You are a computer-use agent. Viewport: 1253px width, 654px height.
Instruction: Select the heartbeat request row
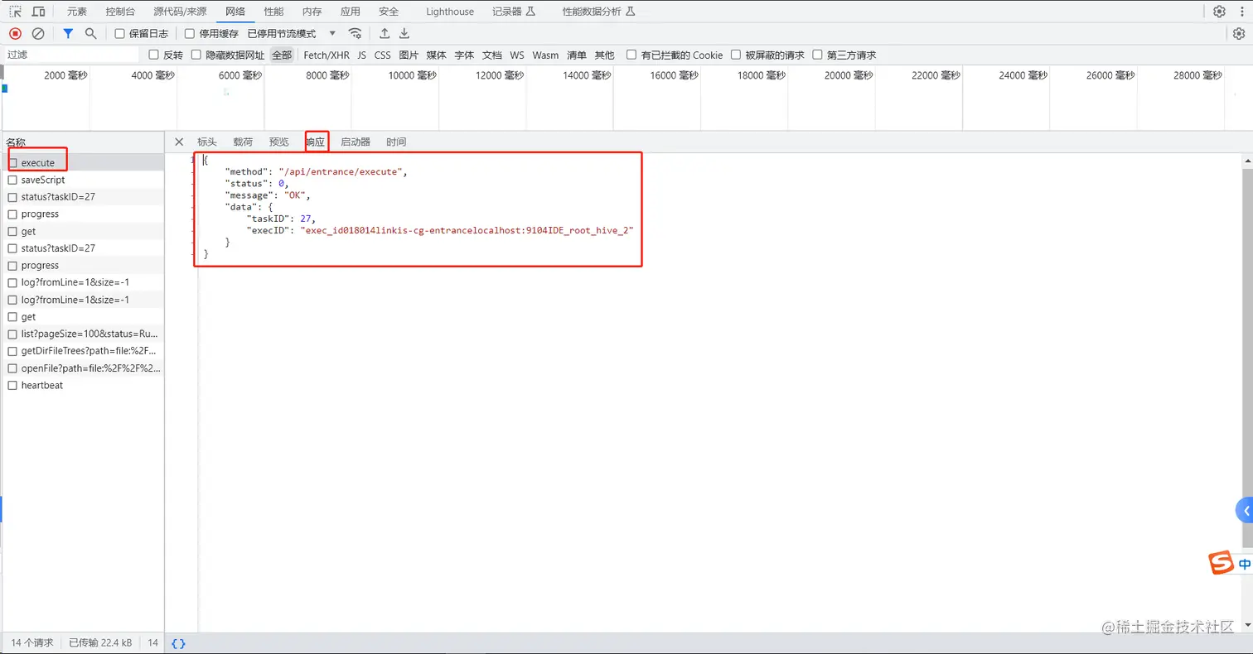tap(82, 385)
